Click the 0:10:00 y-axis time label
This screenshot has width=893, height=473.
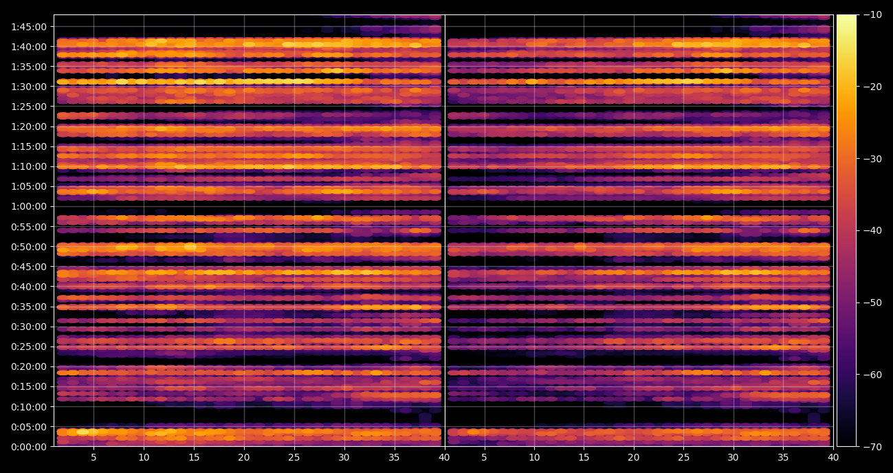tap(30, 407)
